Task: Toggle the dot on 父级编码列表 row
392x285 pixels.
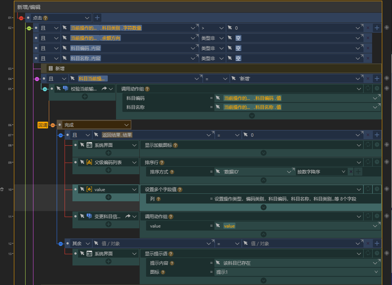Action: pos(75,162)
